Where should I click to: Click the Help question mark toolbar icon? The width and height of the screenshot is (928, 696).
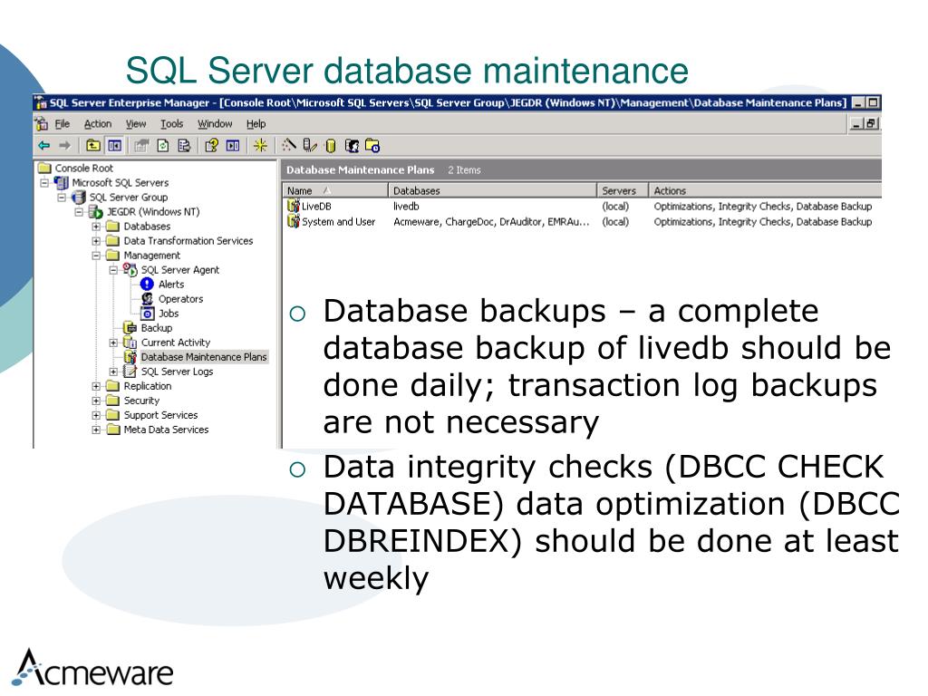[x=211, y=145]
